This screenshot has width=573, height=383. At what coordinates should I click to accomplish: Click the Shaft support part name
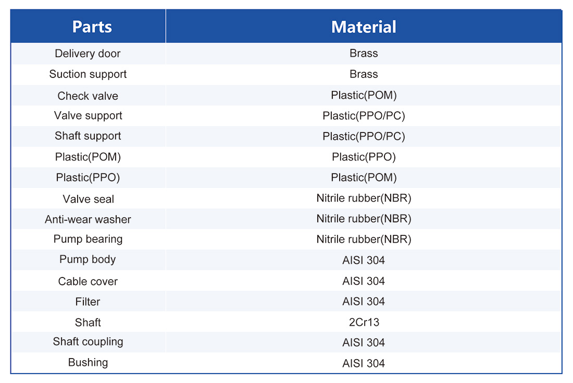point(88,136)
